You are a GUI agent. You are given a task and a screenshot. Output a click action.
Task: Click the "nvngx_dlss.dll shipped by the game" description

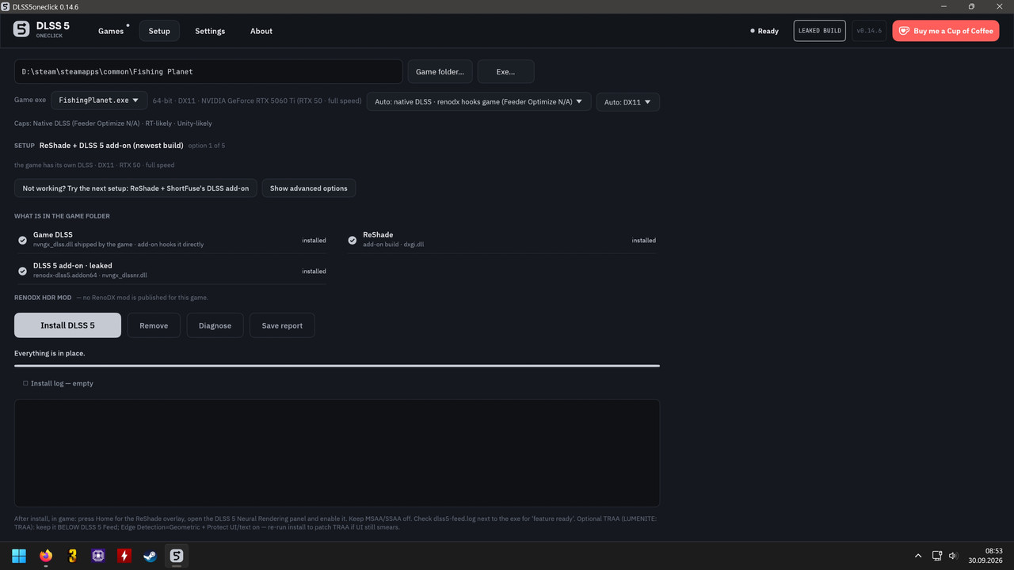pyautogui.click(x=119, y=245)
